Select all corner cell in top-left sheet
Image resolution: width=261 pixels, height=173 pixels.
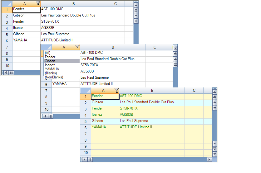click(x=7, y=4)
